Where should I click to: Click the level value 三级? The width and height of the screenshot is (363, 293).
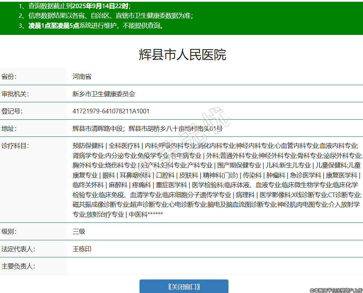click(79, 232)
